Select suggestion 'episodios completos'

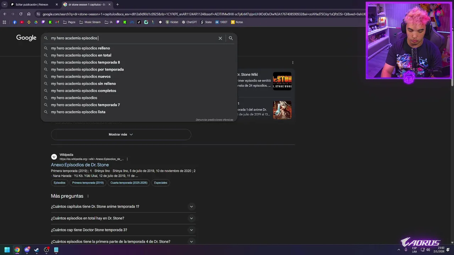tap(139, 91)
